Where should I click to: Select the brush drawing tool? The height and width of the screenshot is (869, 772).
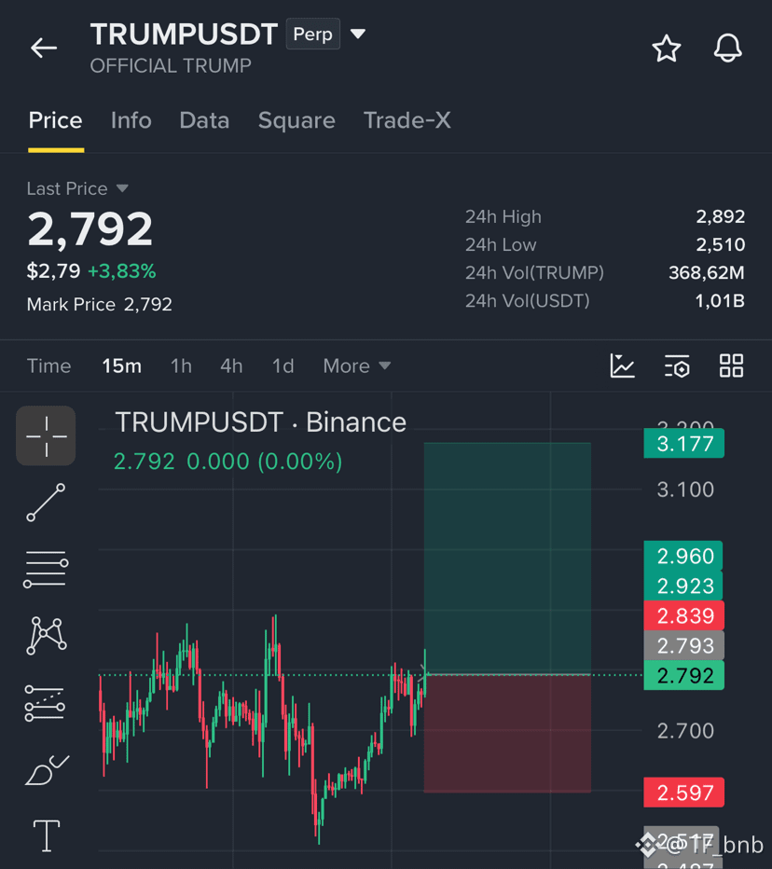tap(48, 770)
